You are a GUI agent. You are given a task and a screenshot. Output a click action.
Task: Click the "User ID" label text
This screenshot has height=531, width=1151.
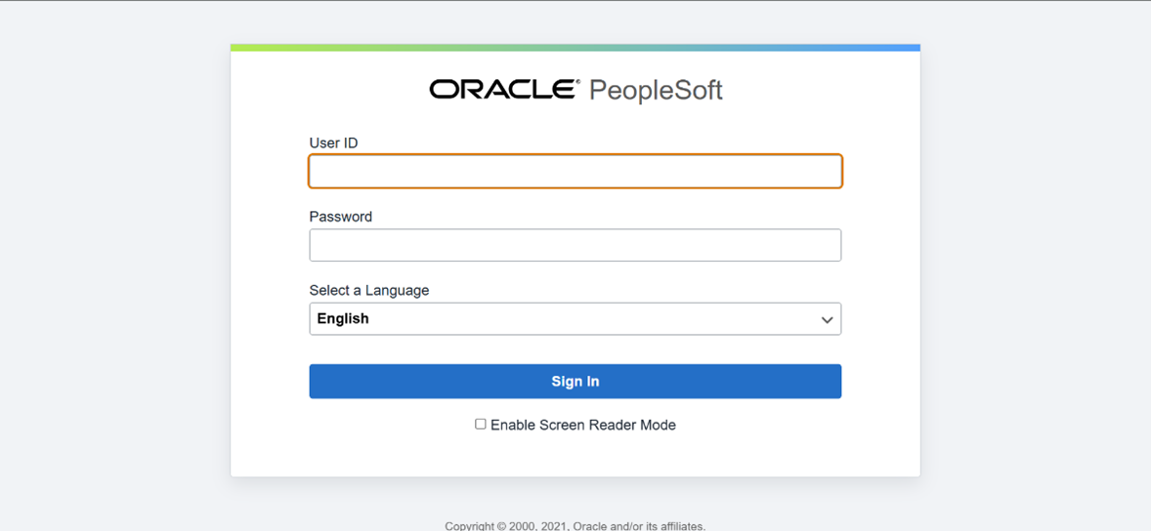[333, 143]
